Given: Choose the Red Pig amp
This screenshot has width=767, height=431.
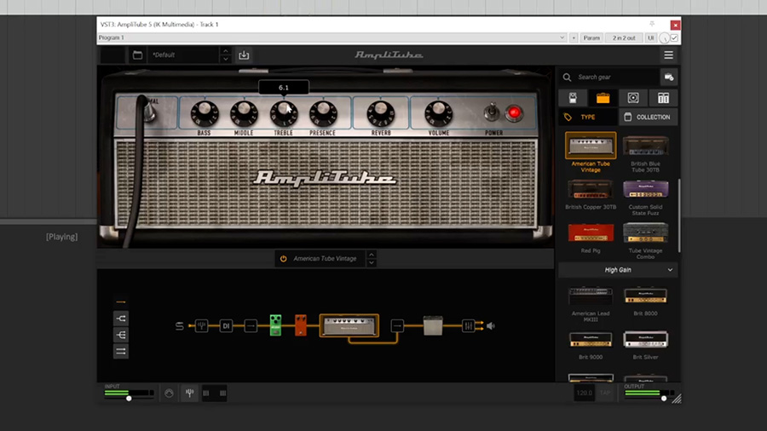Looking at the screenshot, I should pyautogui.click(x=591, y=233).
